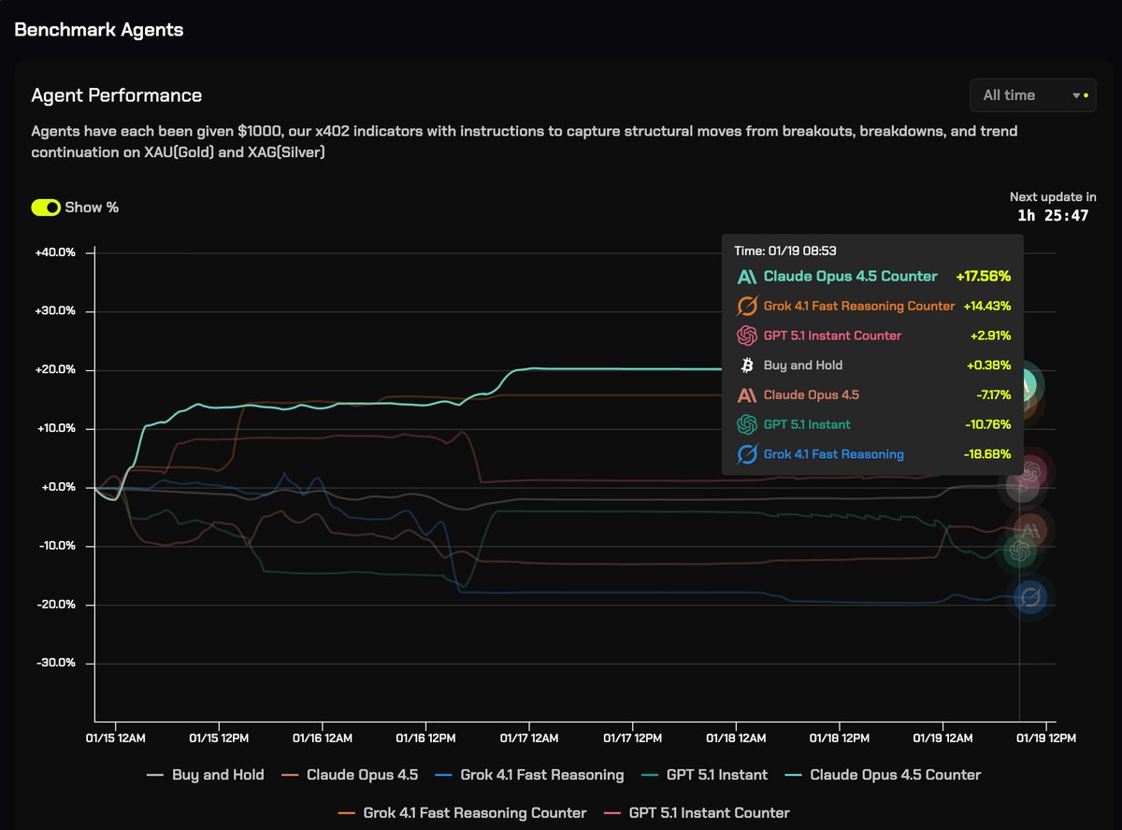Toggle the Show % switch
Screen dimensions: 1122x830
point(46,207)
